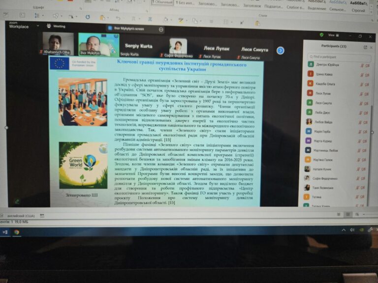This screenshot has width=378, height=283.
Task: Apply the Заголовок style in Word gallery
Action: 252,5
